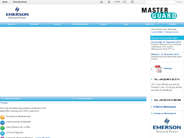Click the 3-dimensionale Modularität text
Screen dimensions: 184x138
tap(18, 122)
